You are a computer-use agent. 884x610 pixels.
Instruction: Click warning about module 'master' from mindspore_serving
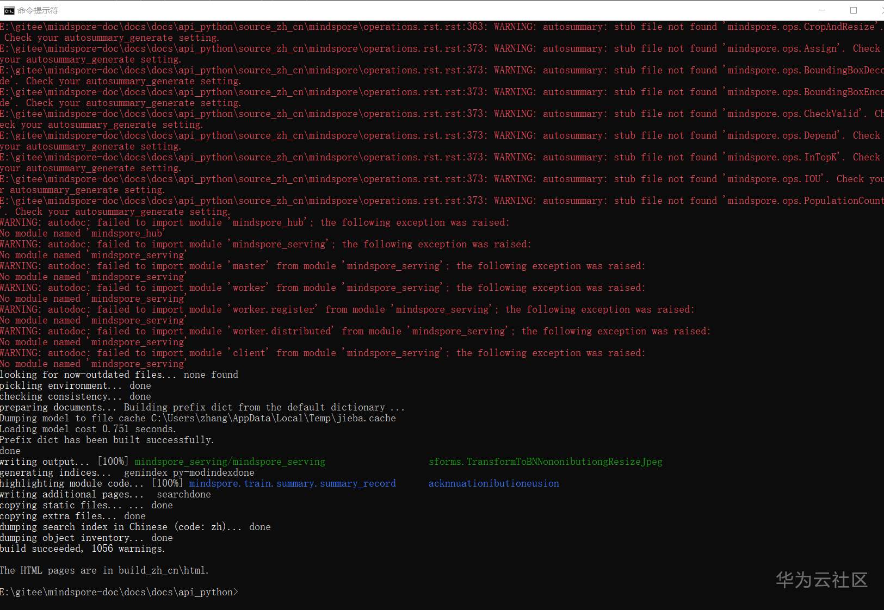coord(323,266)
